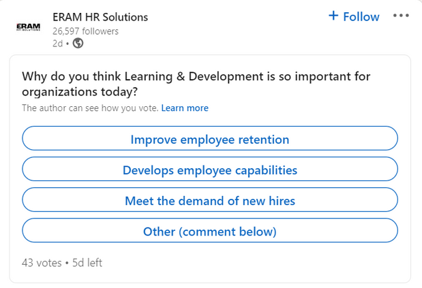
Task: Click the plus icon beside Follow
Action: [x=333, y=16]
